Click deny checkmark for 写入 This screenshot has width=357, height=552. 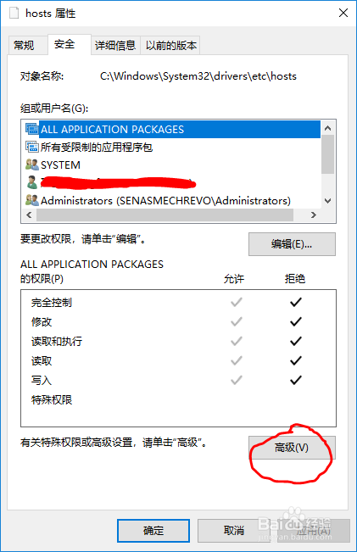click(295, 380)
